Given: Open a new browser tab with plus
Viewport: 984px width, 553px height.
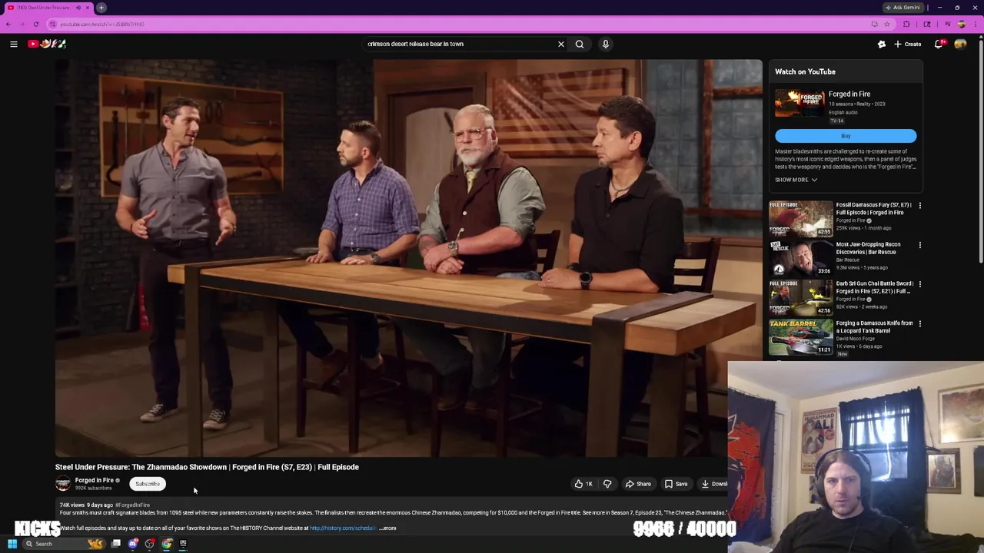Looking at the screenshot, I should pyautogui.click(x=101, y=8).
